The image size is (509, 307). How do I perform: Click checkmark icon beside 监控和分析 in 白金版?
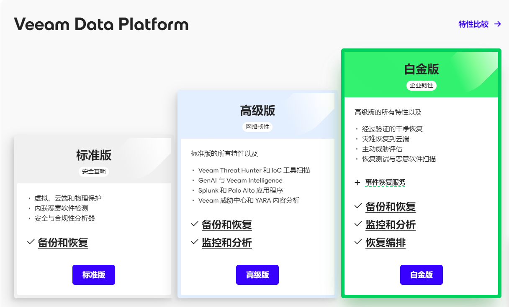[x=358, y=224]
